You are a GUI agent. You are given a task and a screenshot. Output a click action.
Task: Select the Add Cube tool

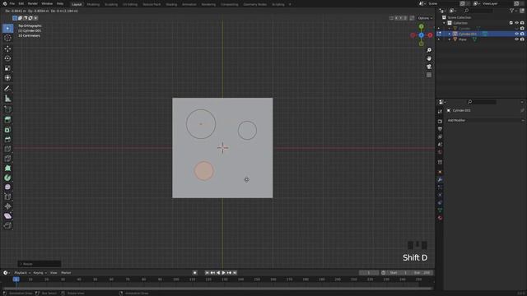7,109
